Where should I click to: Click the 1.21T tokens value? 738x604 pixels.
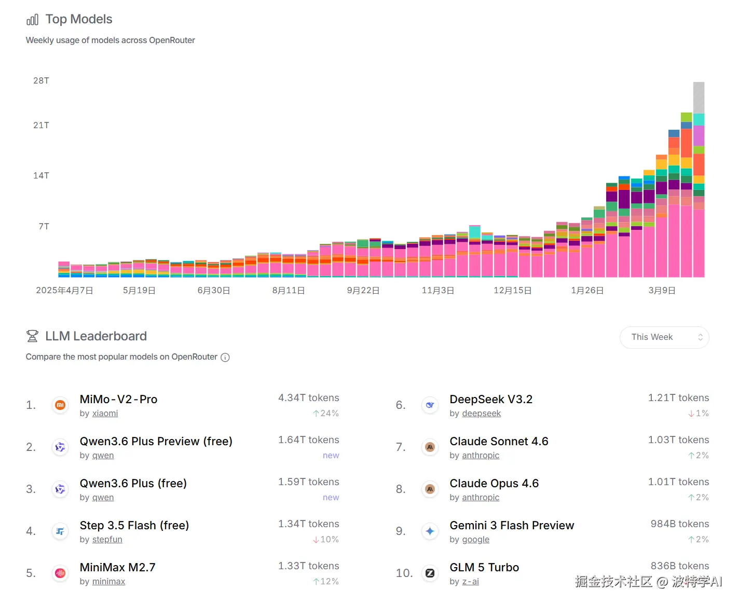tap(678, 398)
